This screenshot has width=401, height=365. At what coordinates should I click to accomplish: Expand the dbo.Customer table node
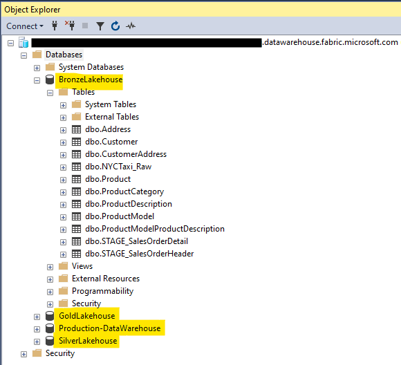pyautogui.click(x=63, y=142)
